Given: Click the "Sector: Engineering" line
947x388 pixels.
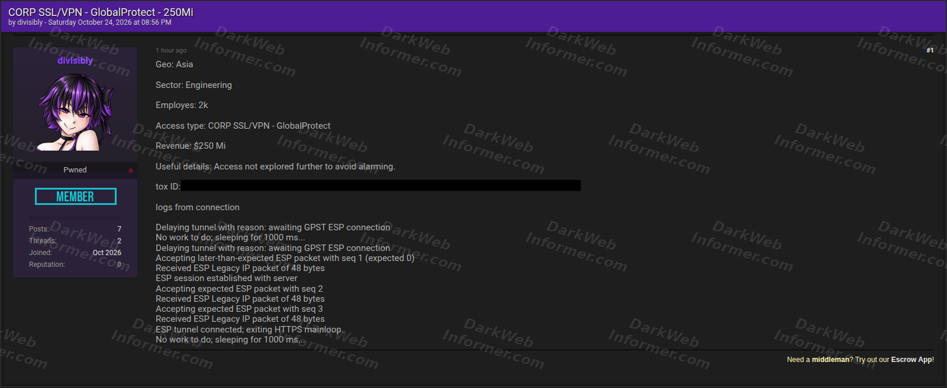Looking at the screenshot, I should click(x=194, y=85).
